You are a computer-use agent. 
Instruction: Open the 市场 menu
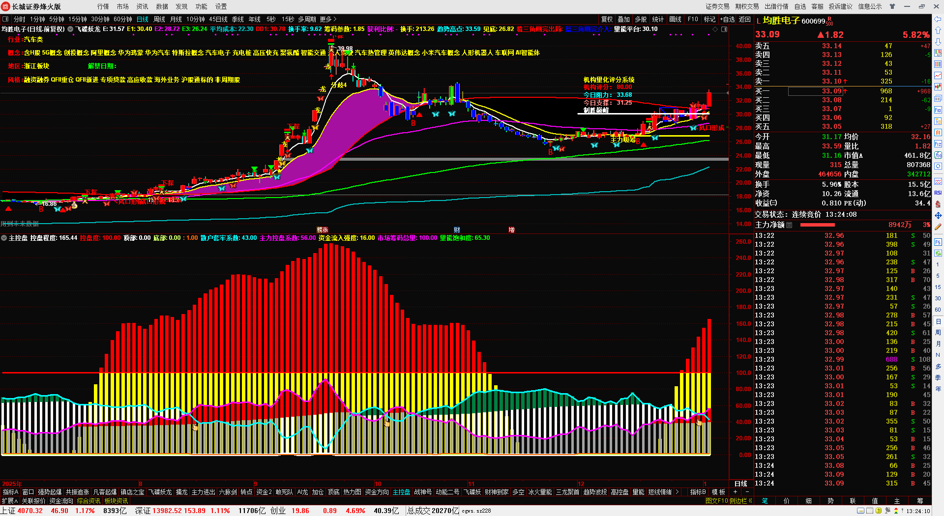pos(123,6)
